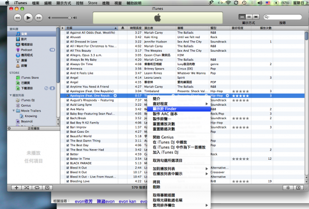Uncheck All Dressed In Love checkbox
309x209 pixels.
[x=68, y=42]
